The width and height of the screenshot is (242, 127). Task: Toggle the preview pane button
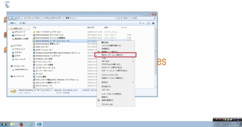point(148,23)
